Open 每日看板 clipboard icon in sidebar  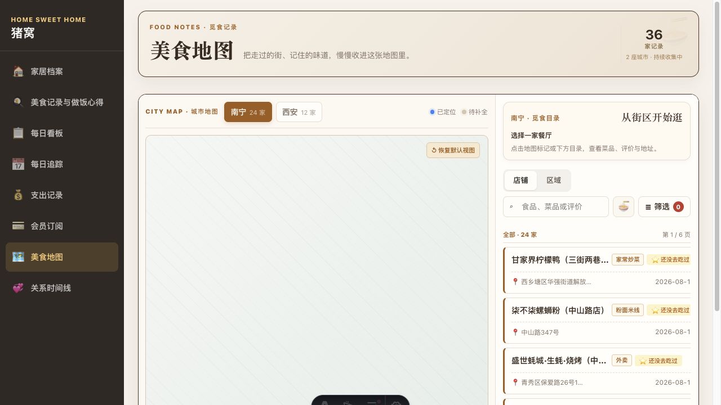pyautogui.click(x=18, y=133)
